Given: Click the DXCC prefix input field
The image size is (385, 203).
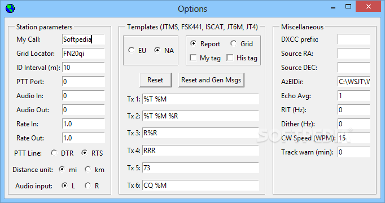Looking at the screenshot, I should click(354, 39).
